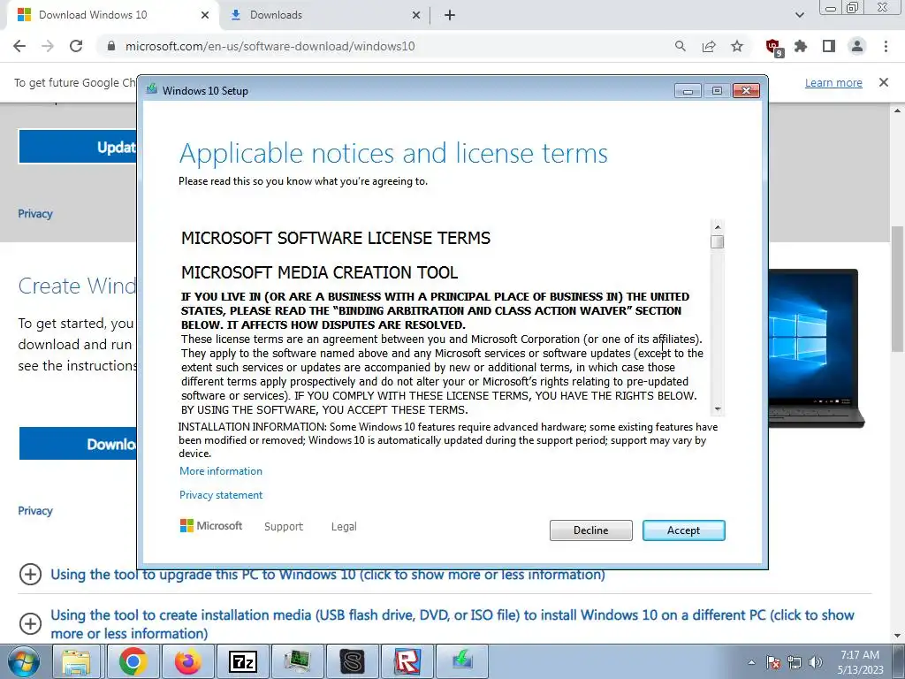Minimize the Windows 10 Setup window
The image size is (905, 679).
tap(688, 91)
